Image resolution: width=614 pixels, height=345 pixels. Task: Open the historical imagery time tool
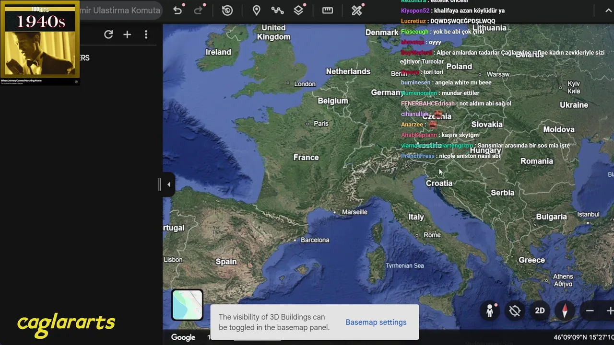point(227,11)
